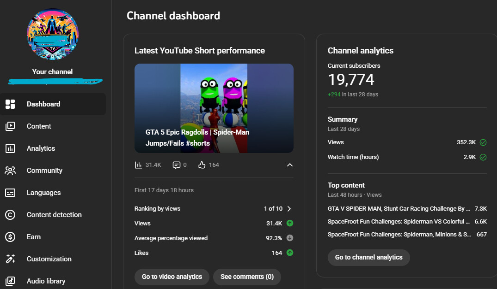Open the GTA 5 Epic Ragdolls Short thumbnail
The image size is (497, 289).
pos(214,108)
